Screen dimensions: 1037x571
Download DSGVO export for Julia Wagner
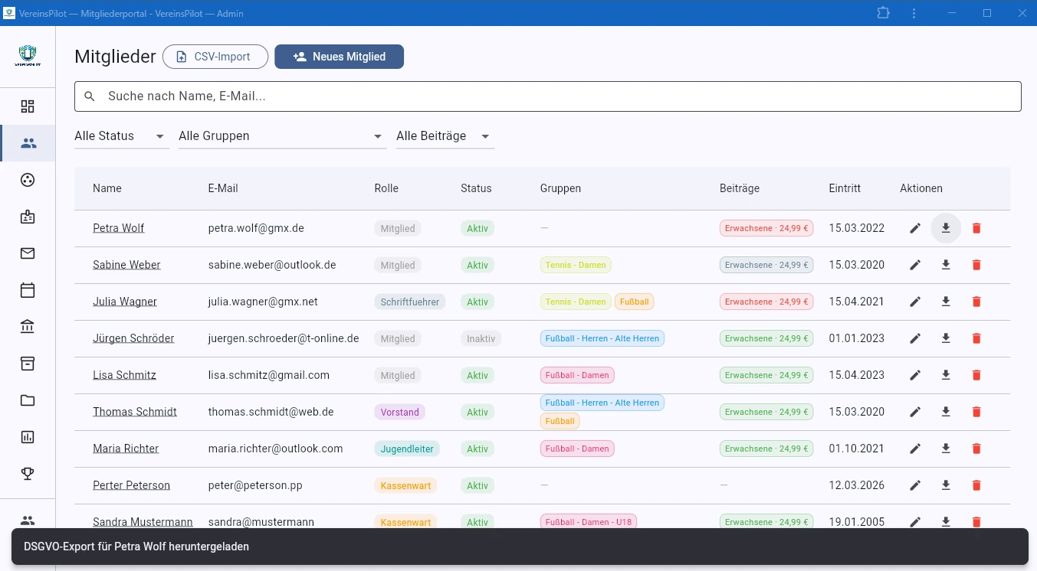point(946,302)
